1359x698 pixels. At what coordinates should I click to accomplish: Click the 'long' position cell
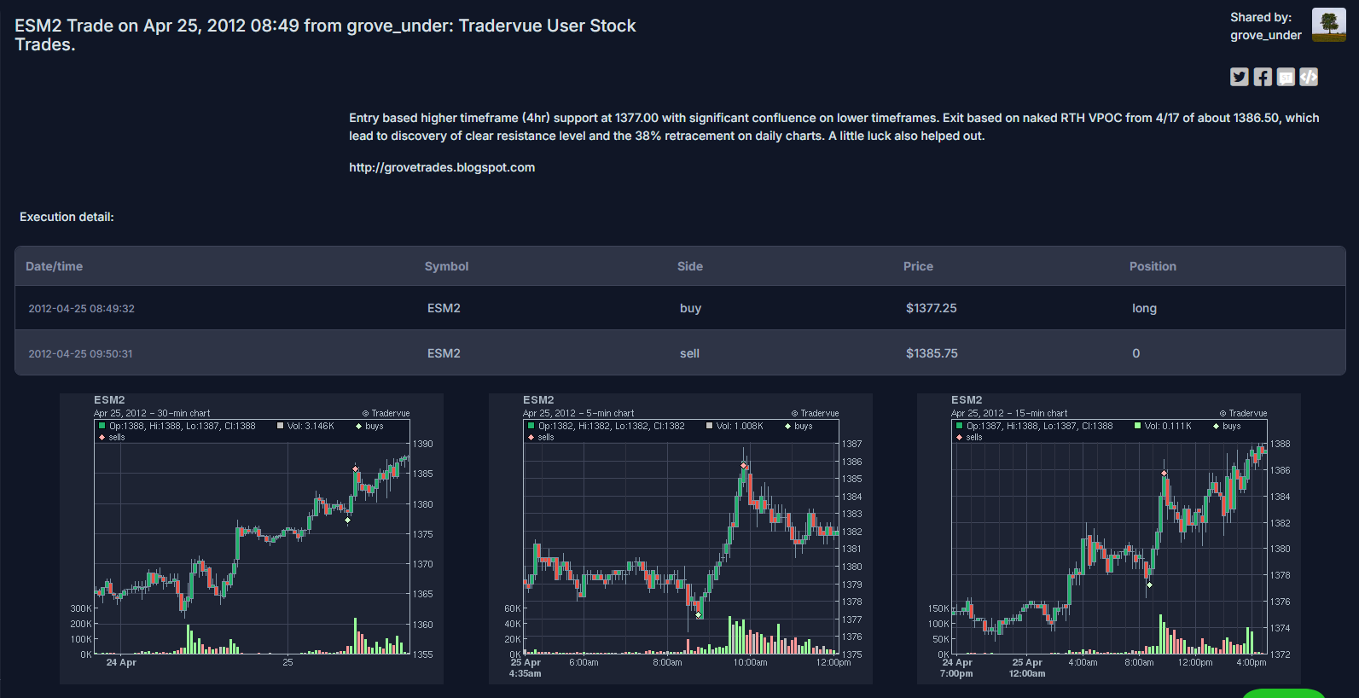point(1144,308)
